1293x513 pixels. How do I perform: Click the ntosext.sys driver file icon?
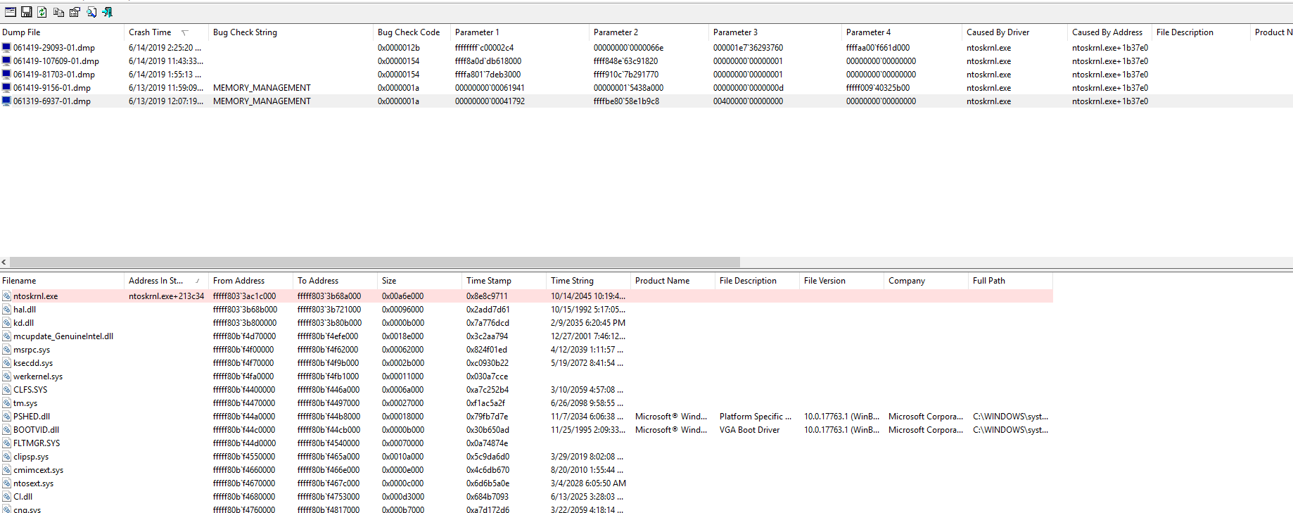6,483
